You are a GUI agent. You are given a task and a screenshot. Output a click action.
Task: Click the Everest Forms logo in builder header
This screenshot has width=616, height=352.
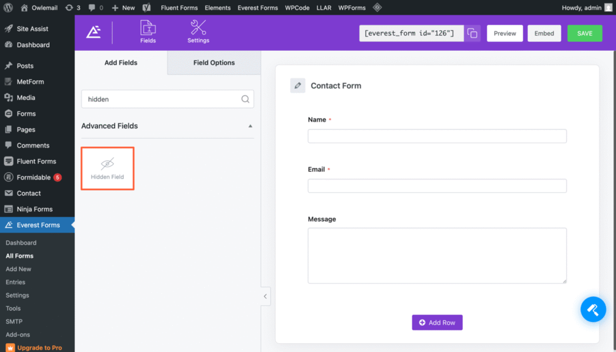[x=94, y=32]
